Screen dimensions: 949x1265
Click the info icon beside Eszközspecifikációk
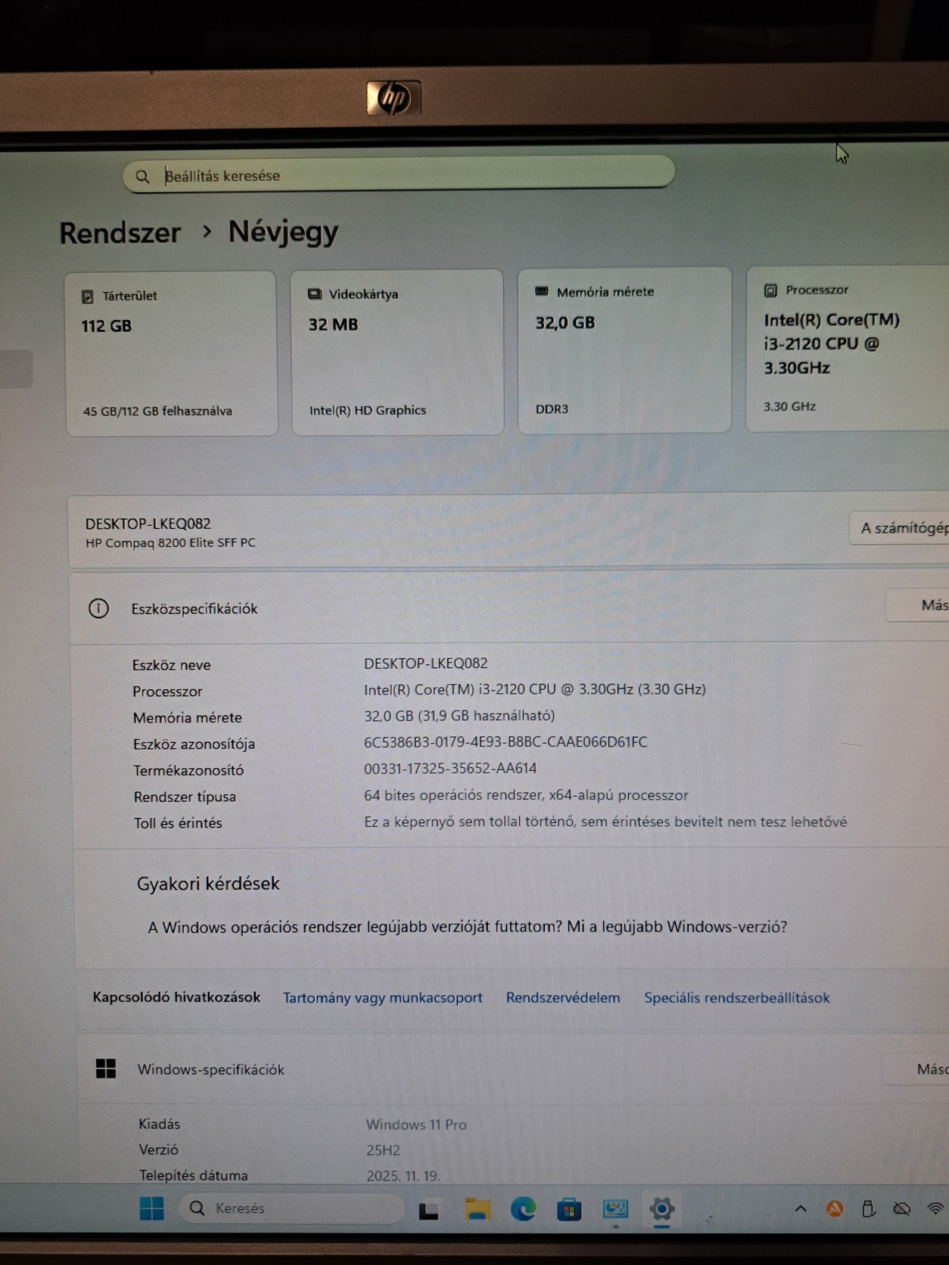point(98,608)
